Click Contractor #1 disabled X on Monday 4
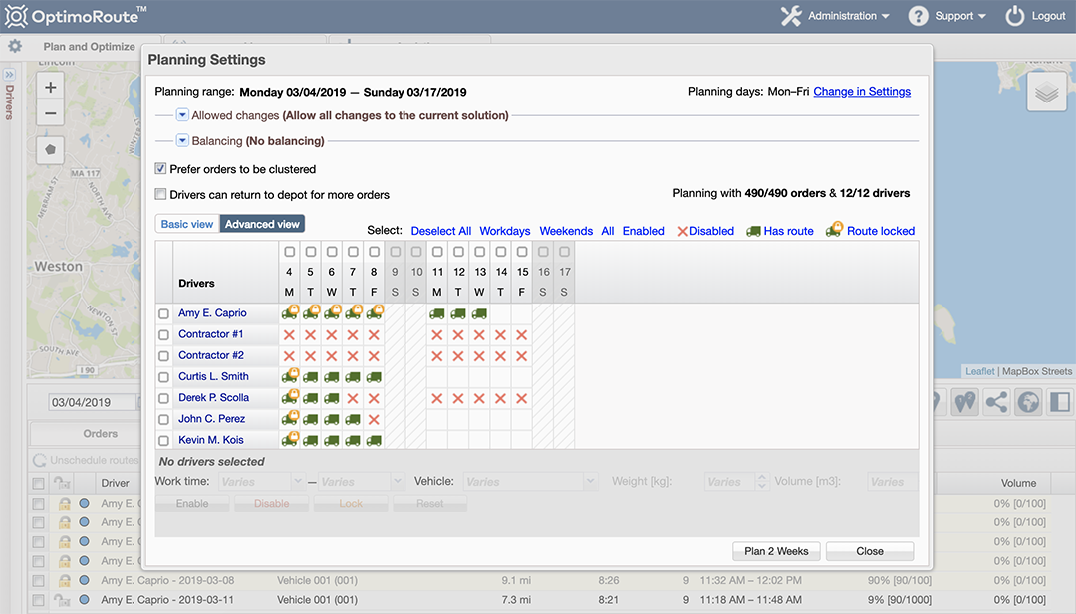 tap(290, 334)
